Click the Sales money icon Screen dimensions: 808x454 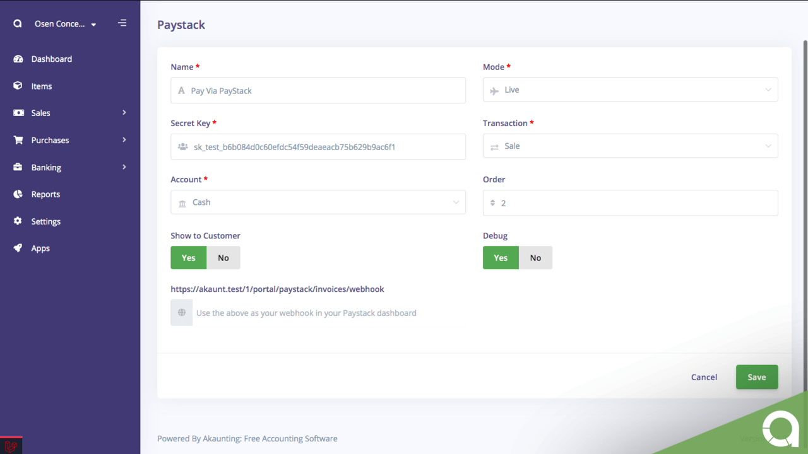tap(18, 113)
